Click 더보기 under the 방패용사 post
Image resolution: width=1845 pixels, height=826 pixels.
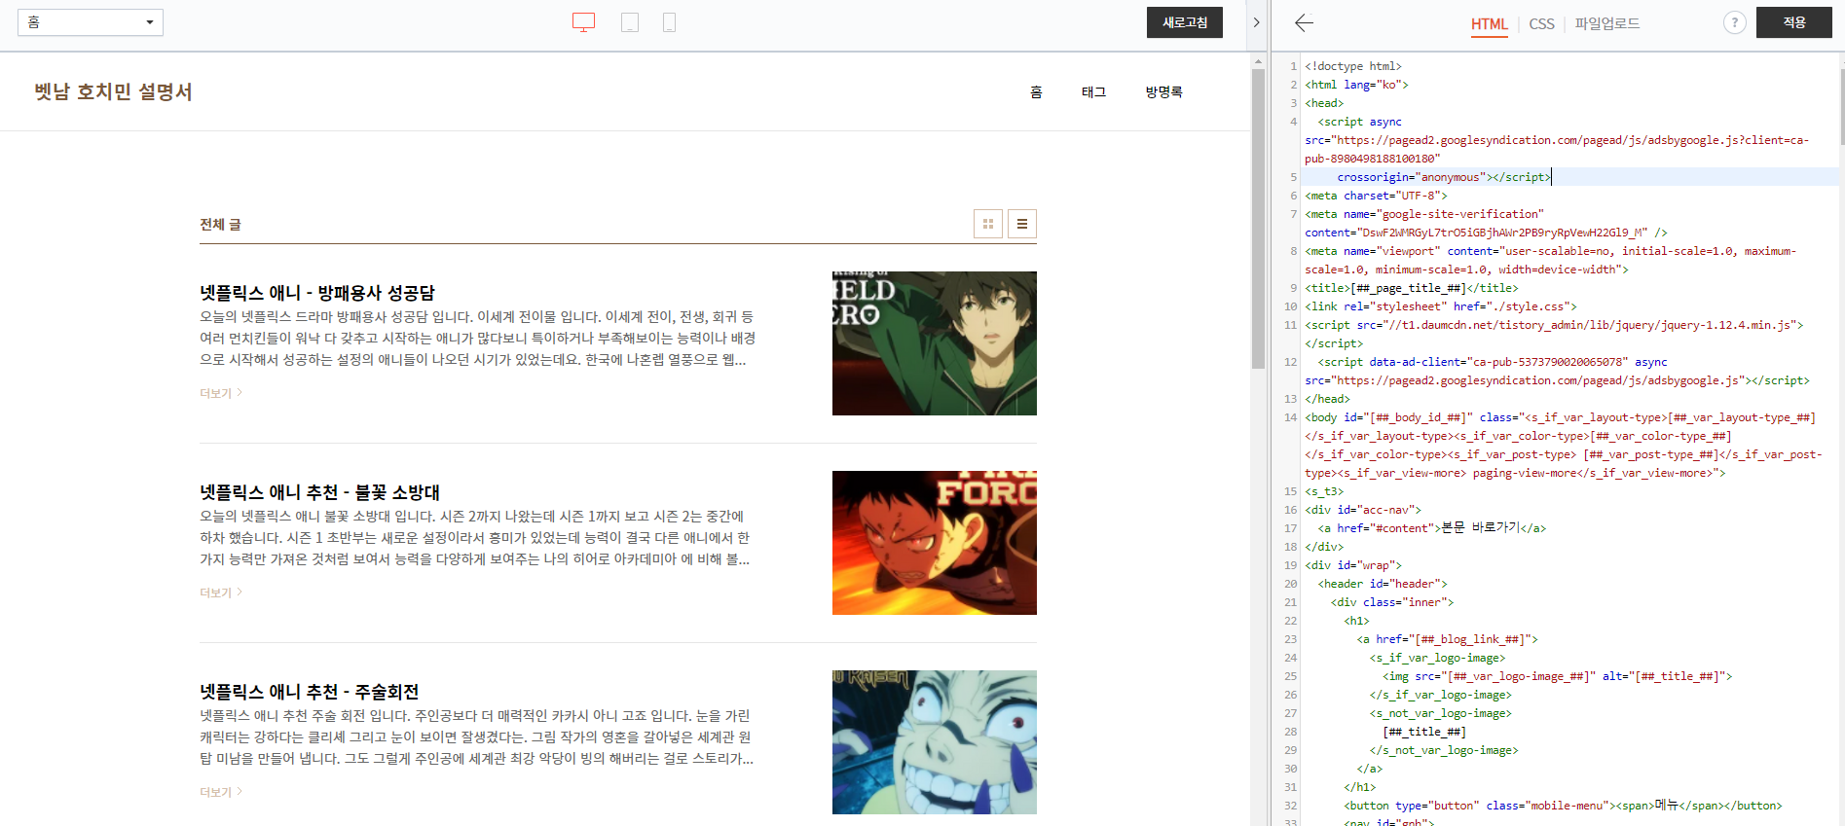tap(220, 393)
